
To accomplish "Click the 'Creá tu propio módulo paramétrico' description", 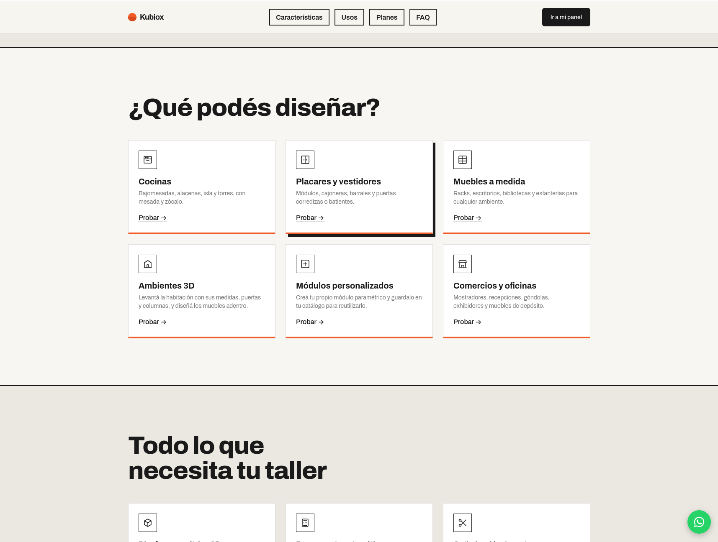I will tap(359, 302).
